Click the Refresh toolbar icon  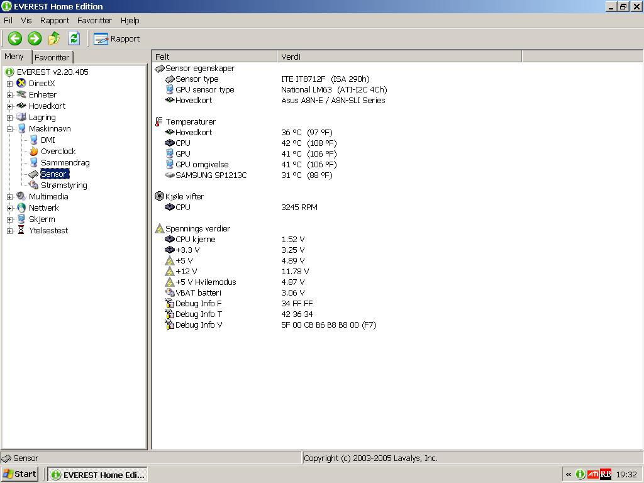pyautogui.click(x=74, y=38)
